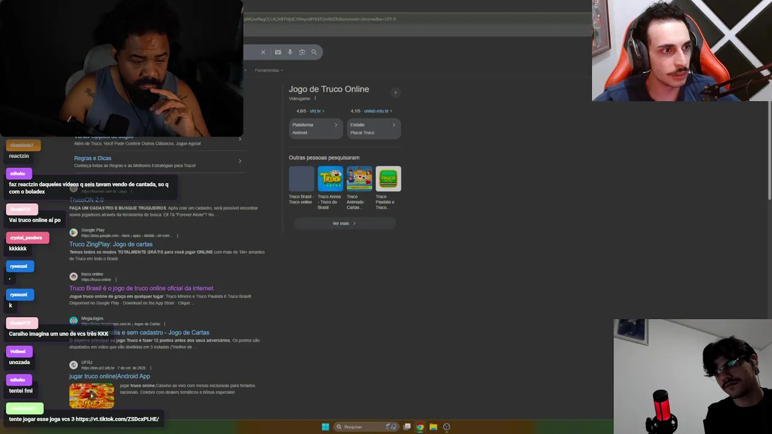The height and width of the screenshot is (434, 772).
Task: Click the chat message 'kkkkkk'
Action: point(17,248)
